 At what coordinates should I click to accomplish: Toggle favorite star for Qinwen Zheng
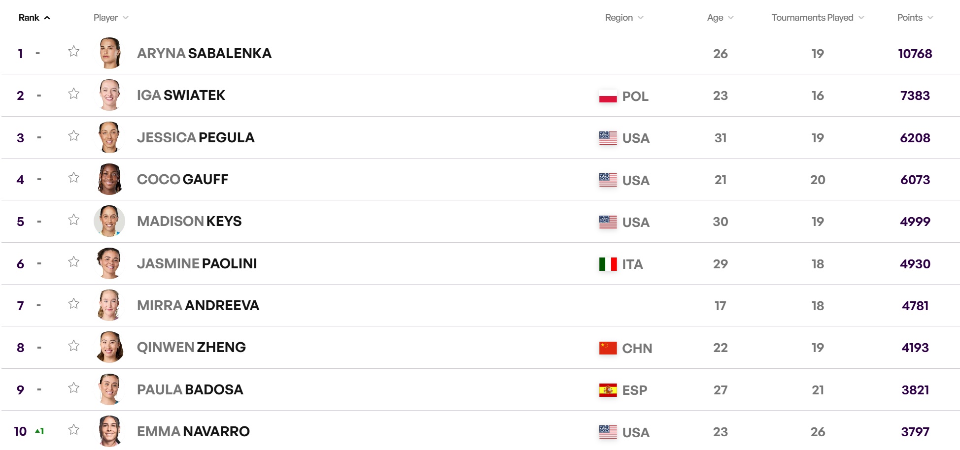(x=74, y=346)
